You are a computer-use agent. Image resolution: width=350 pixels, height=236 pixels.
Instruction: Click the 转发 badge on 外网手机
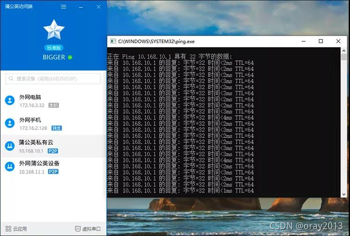pyautogui.click(x=57, y=128)
